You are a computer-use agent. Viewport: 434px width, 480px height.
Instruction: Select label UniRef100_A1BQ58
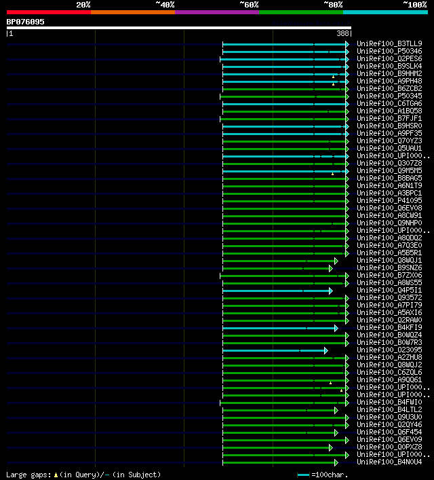[389, 111]
